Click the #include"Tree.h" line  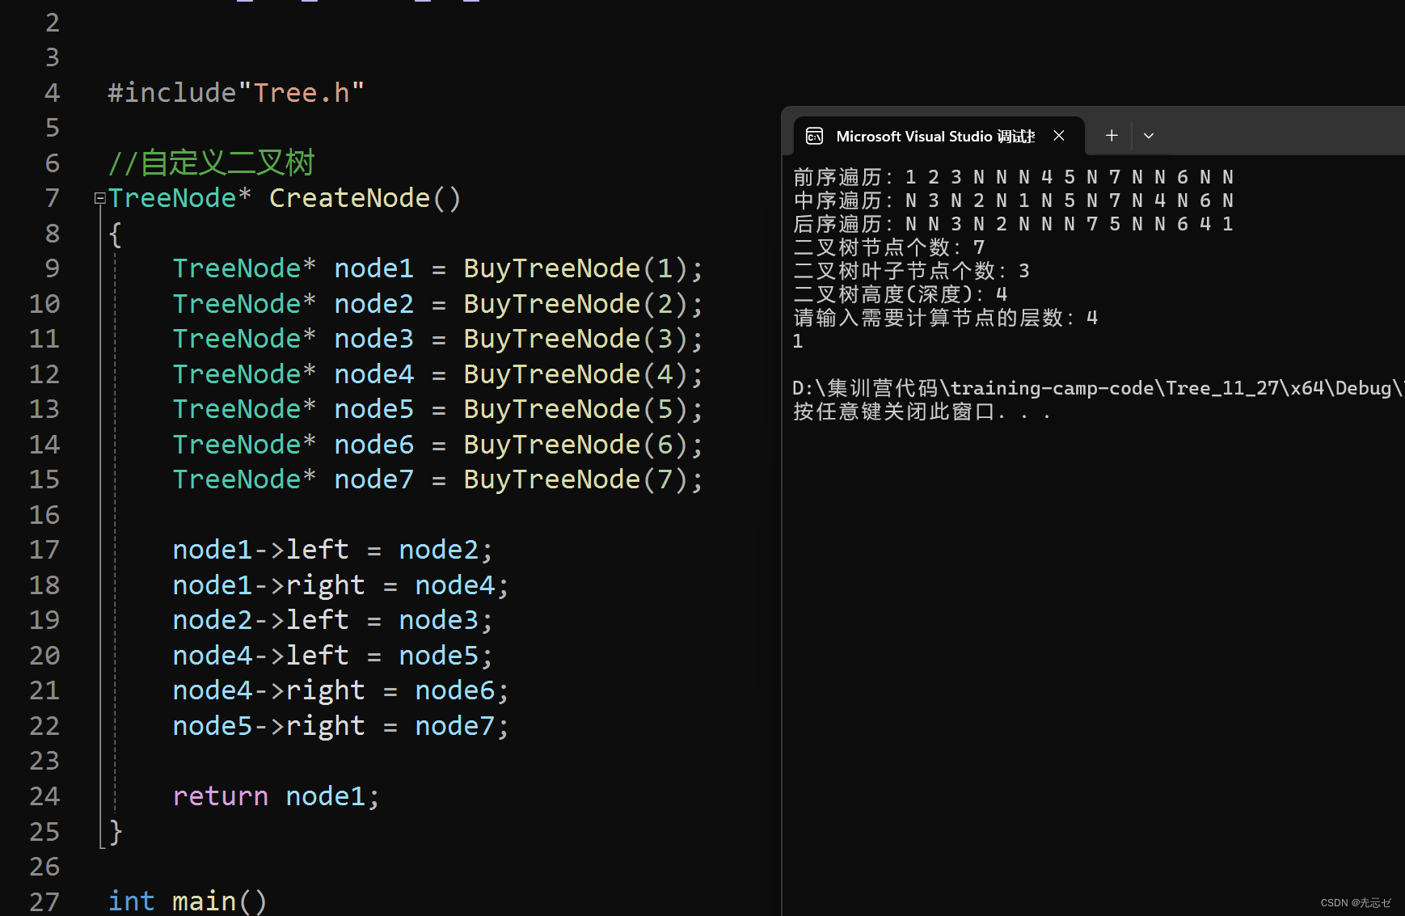click(236, 92)
